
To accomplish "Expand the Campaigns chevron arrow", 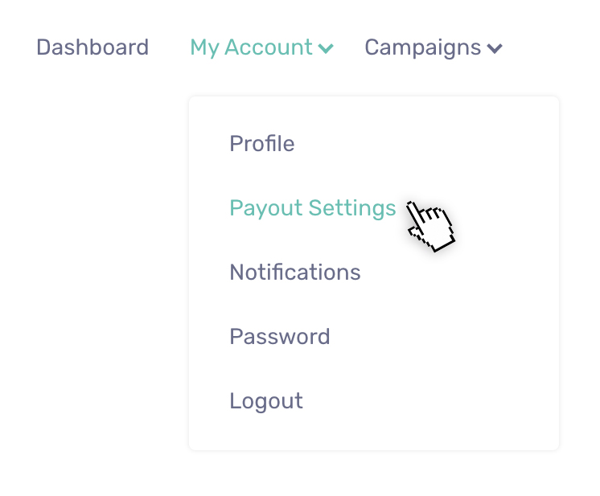I will click(x=495, y=48).
